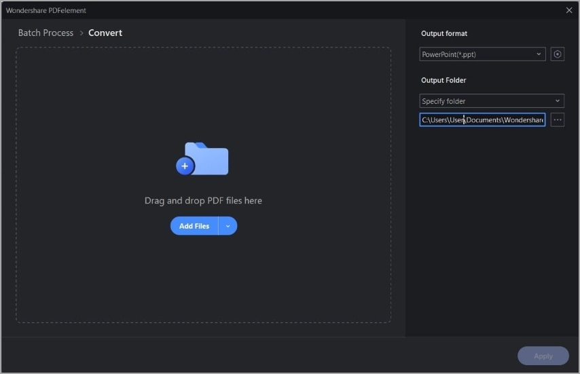This screenshot has height=374, width=580.
Task: Close the Wondershare PDFelement dialog
Action: point(569,10)
